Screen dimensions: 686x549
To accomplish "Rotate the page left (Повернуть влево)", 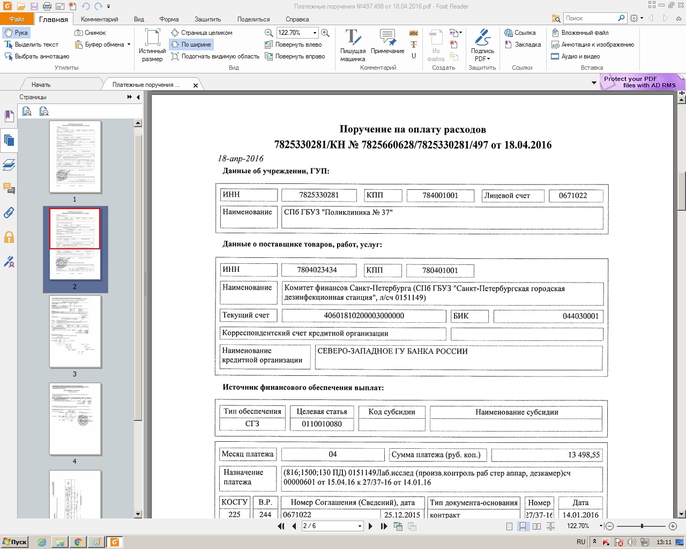I will click(293, 44).
